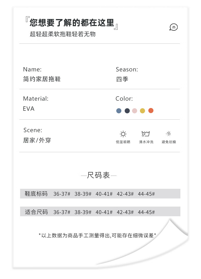The height and width of the screenshot is (279, 201).
Task: Click the 清水冲洗 label
Action: 146,142
